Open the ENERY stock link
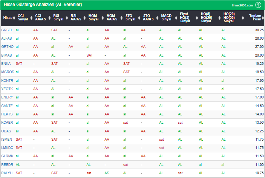The width and height of the screenshot is (265, 178). tap(7, 97)
